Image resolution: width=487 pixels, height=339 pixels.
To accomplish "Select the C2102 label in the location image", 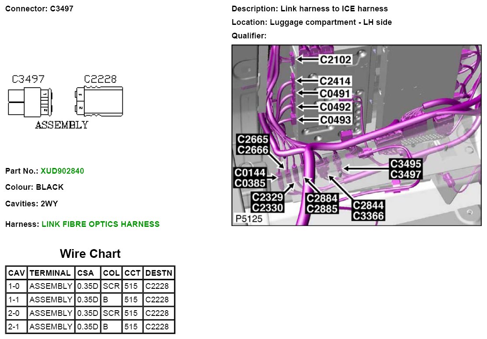I will pyautogui.click(x=335, y=59).
